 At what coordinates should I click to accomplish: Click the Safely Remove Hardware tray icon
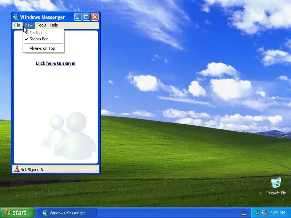pos(257,213)
